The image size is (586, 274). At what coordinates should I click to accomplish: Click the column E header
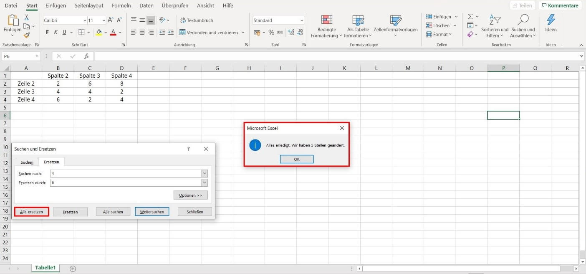click(153, 68)
